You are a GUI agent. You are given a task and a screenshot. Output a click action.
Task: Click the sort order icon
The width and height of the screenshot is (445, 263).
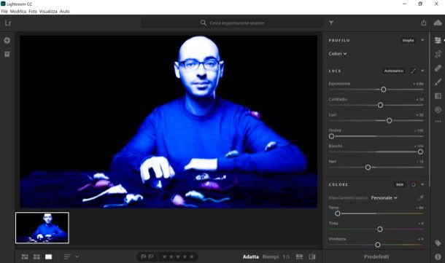click(x=67, y=256)
